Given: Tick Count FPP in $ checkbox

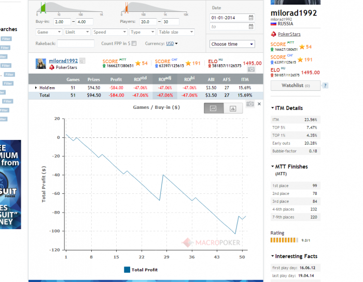Looking at the screenshot, I should [134, 44].
